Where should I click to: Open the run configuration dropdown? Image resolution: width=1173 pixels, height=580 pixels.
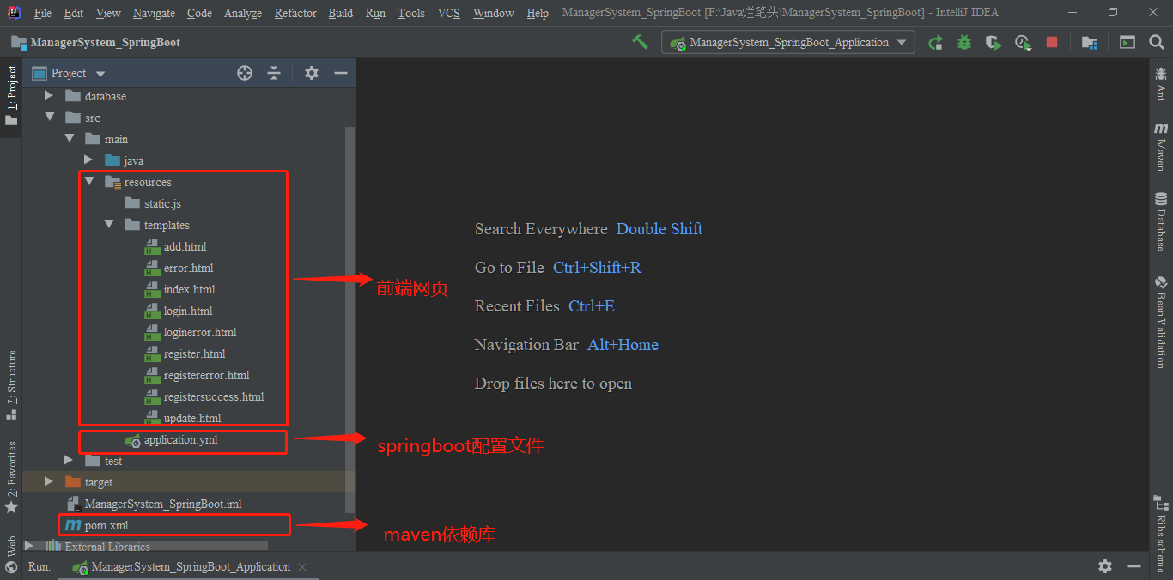click(788, 42)
